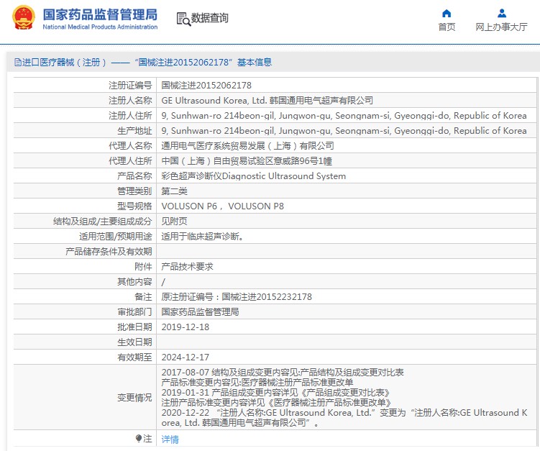
Task: Select the production address value in 生产地址 row
Action: point(344,131)
